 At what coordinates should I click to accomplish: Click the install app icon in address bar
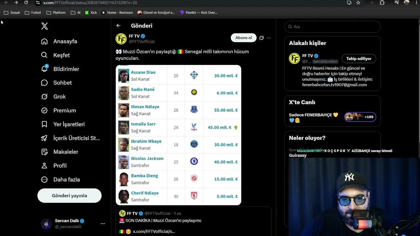click(x=349, y=3)
